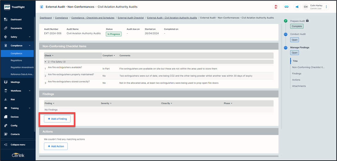This screenshot has height=161, width=337.
Task: Go to Risk in sidebar
Action: click(13, 99)
